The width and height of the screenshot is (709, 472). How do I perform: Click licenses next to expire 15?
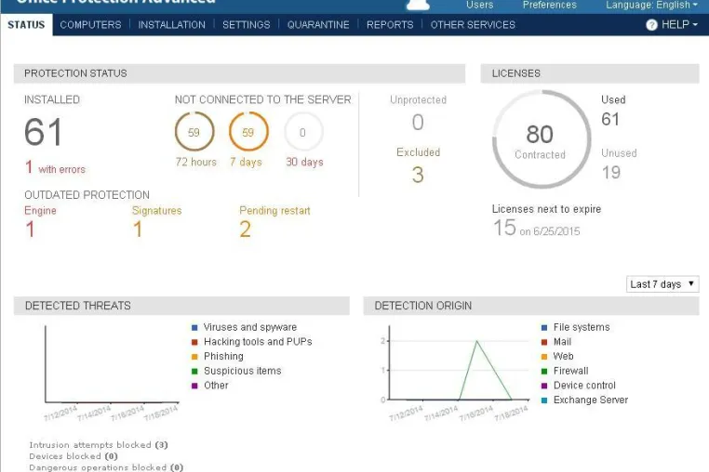point(504,228)
